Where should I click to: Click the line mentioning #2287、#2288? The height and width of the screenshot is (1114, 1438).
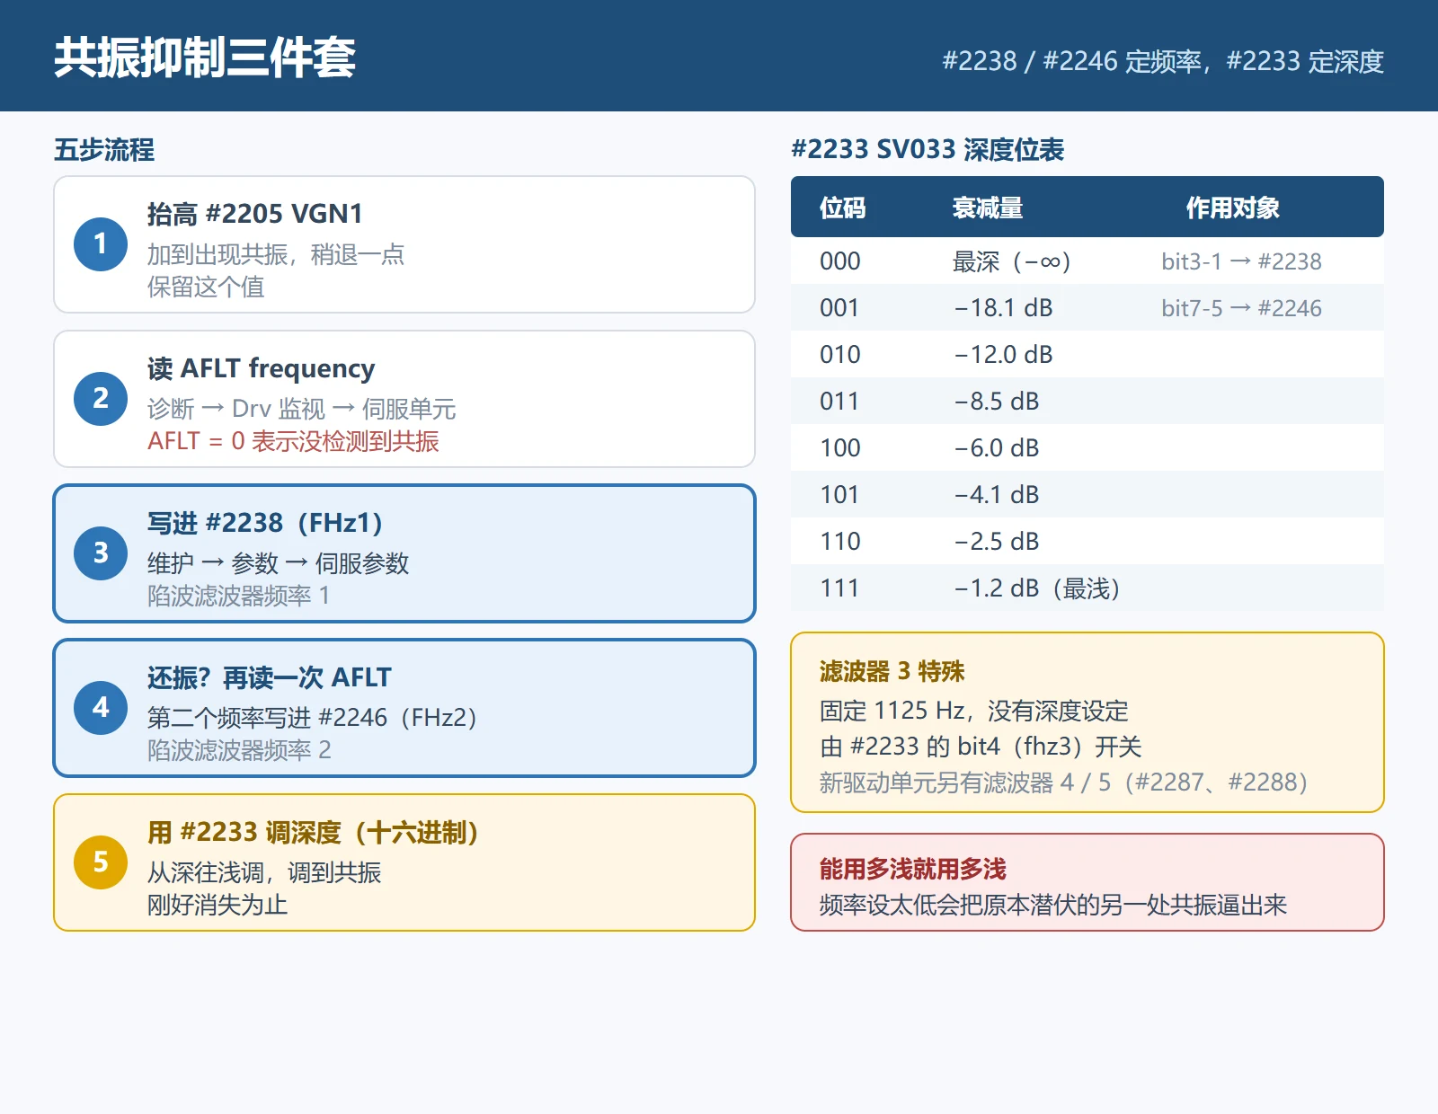pyautogui.click(x=1064, y=782)
